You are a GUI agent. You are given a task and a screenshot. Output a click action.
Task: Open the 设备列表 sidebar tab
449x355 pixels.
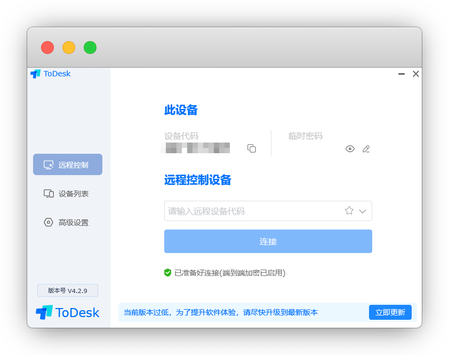point(68,194)
